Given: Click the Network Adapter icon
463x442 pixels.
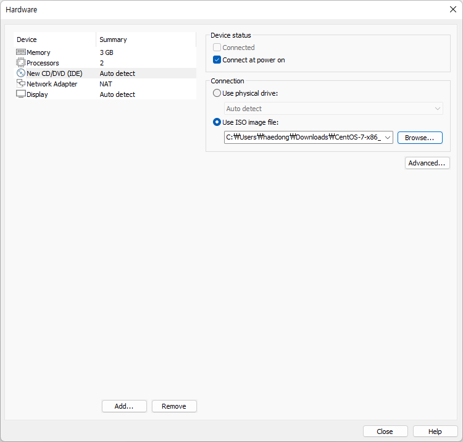Looking at the screenshot, I should click(x=20, y=83).
